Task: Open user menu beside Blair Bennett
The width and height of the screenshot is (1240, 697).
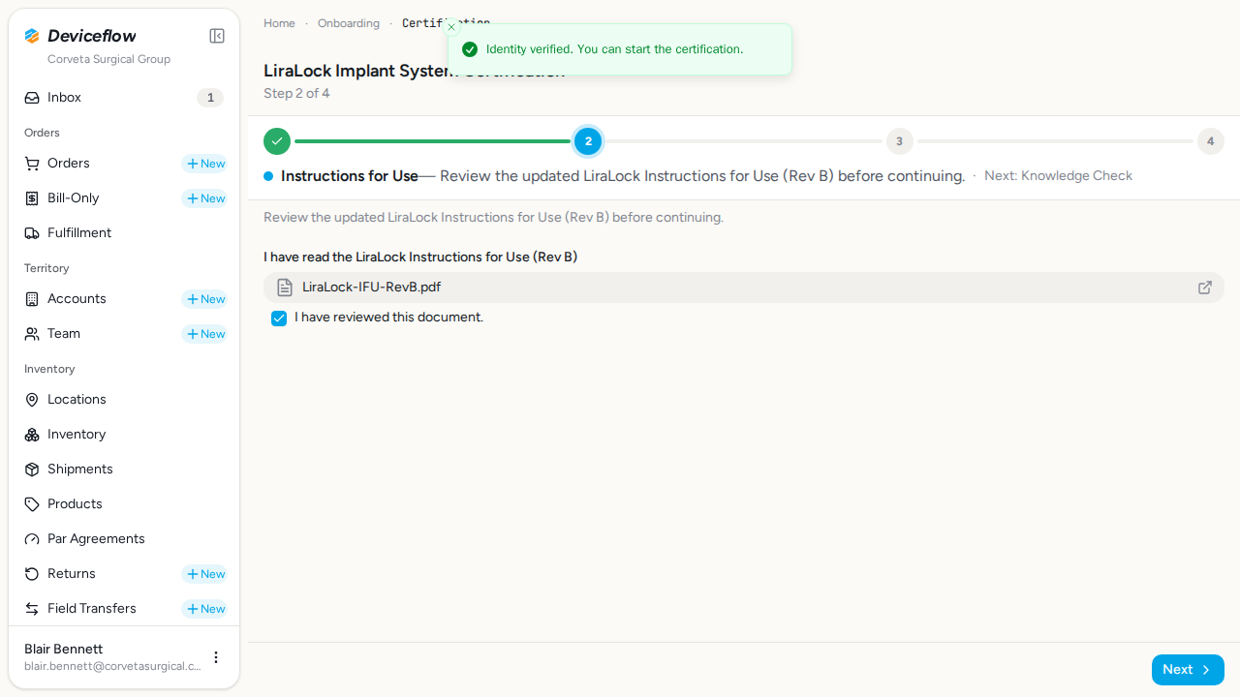Action: [216, 657]
